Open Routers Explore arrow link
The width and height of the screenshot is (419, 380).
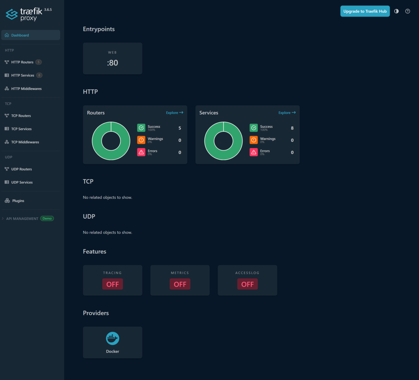pyautogui.click(x=175, y=113)
